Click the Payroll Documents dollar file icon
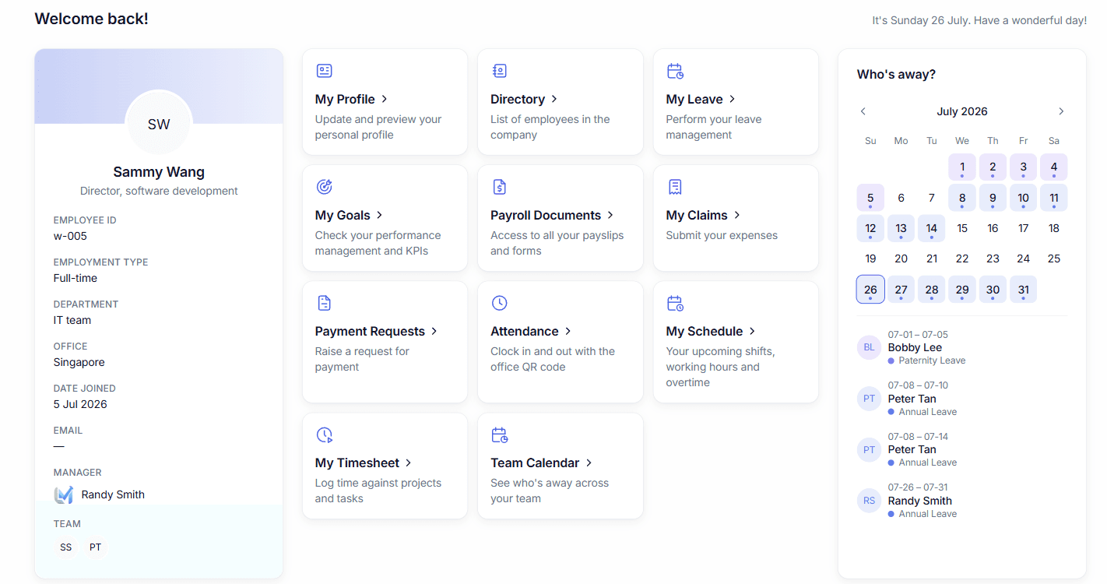1107x584 pixels. click(x=500, y=187)
